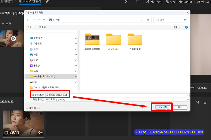Click the 내보내기 export button
This screenshot has height=140, width=211.
162,108
